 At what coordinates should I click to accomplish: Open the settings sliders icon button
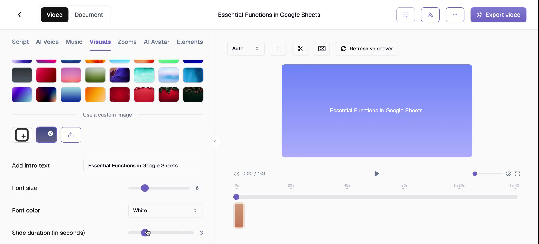coord(405,15)
